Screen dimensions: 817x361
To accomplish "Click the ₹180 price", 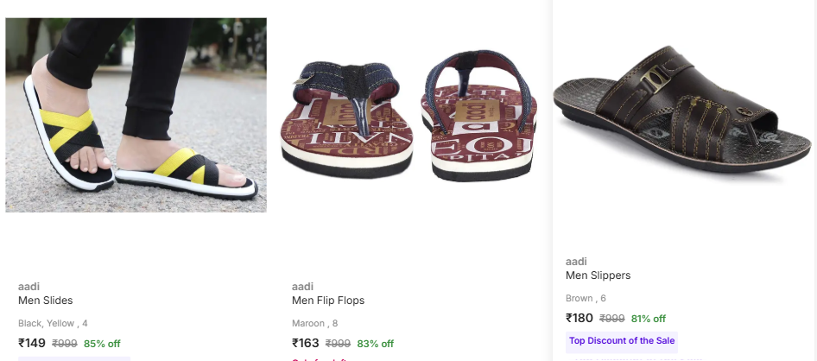I will (579, 318).
